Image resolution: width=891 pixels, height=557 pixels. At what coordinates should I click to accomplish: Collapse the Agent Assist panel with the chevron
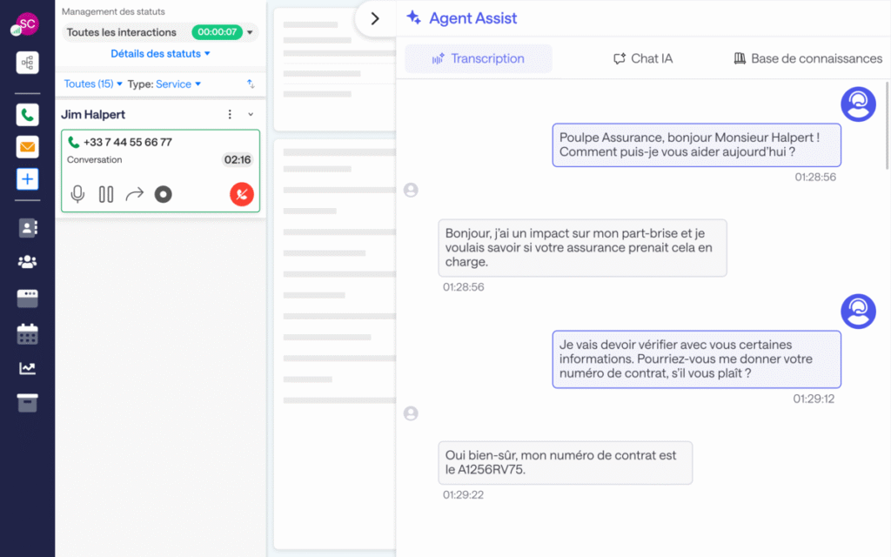(x=375, y=18)
